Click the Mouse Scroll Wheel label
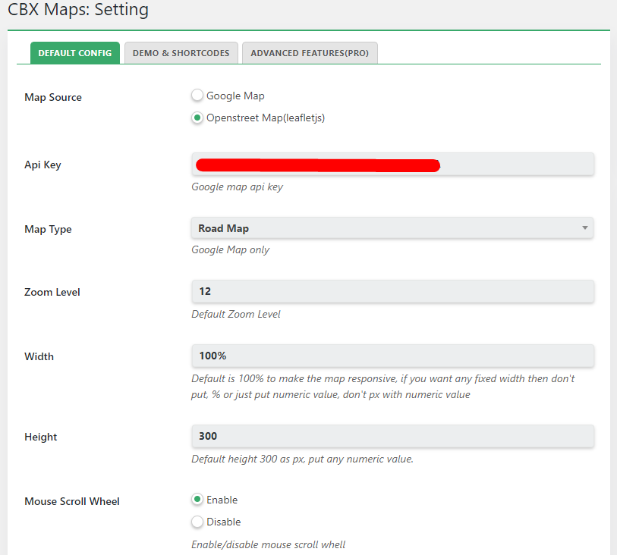The width and height of the screenshot is (617, 555). (72, 501)
